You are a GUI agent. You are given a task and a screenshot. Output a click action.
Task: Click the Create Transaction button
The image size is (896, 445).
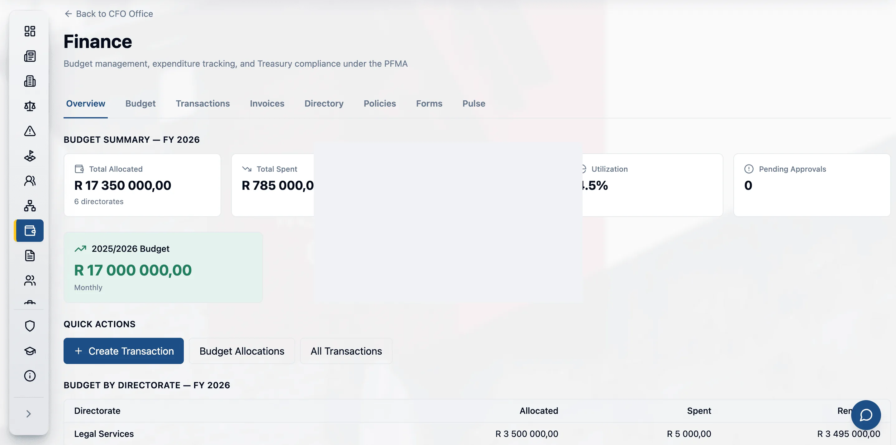click(123, 351)
